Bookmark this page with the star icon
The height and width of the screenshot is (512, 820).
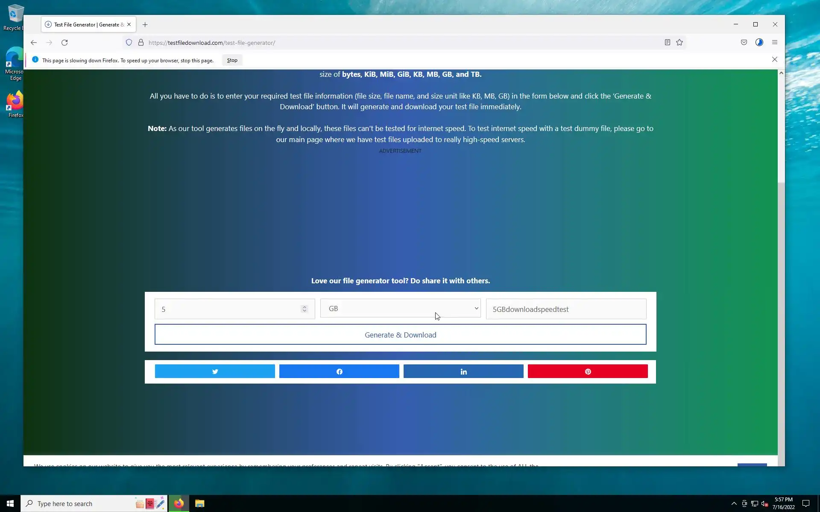[679, 42]
